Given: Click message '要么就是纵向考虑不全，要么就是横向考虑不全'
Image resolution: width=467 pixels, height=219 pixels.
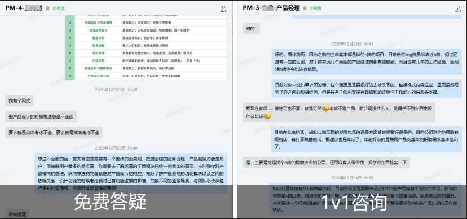Looking at the screenshot, I should [x=54, y=132].
